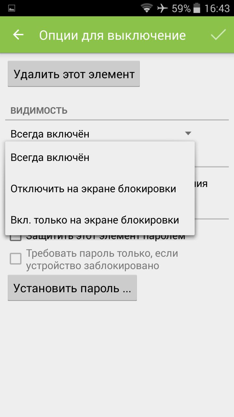Tap the Wi-Fi status icon

[147, 8]
